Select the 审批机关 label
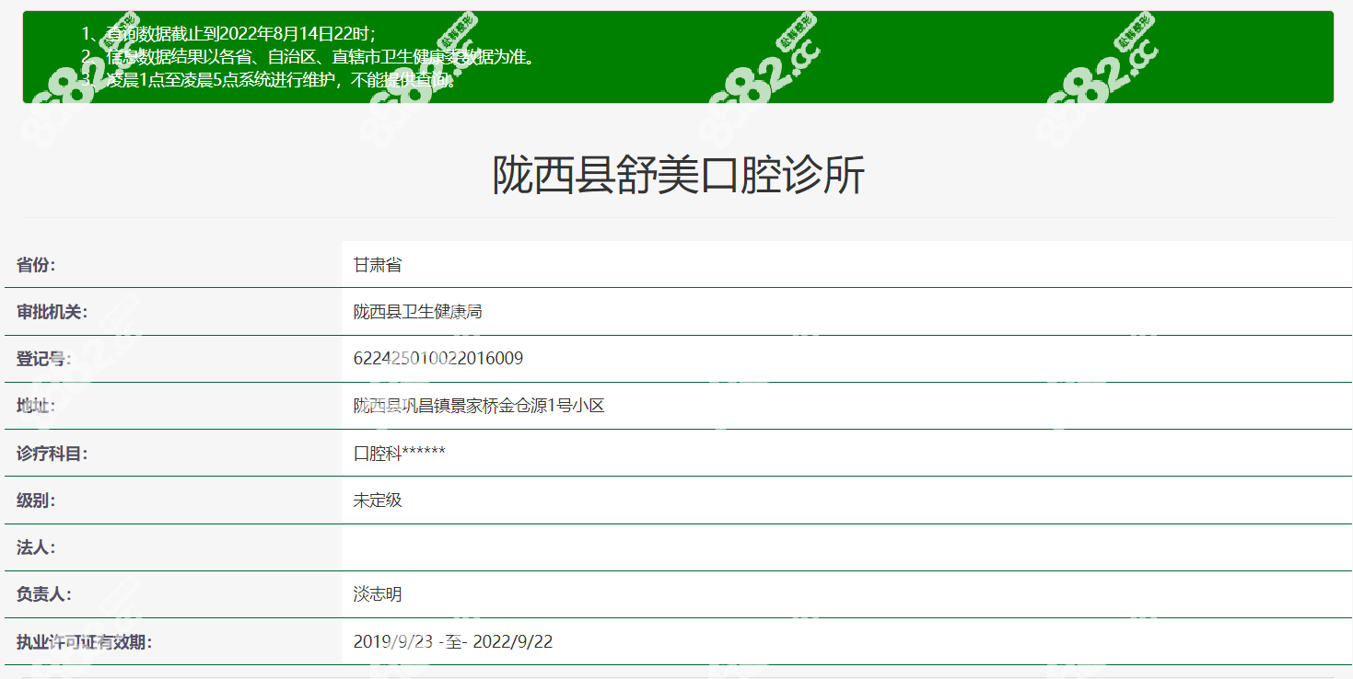This screenshot has height=679, width=1353. [x=52, y=312]
